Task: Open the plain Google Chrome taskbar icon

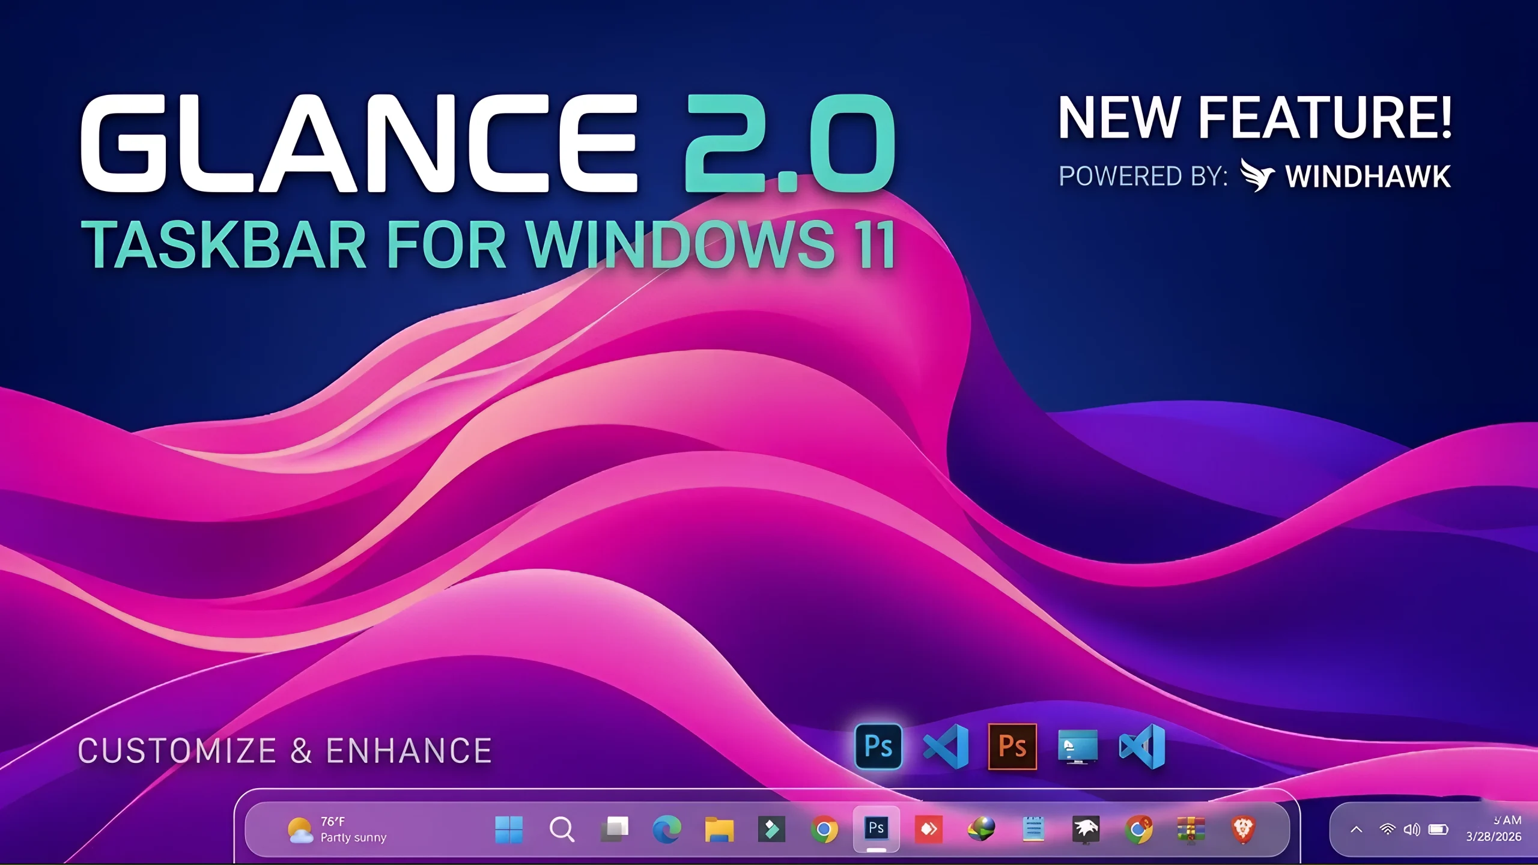Action: tap(824, 830)
